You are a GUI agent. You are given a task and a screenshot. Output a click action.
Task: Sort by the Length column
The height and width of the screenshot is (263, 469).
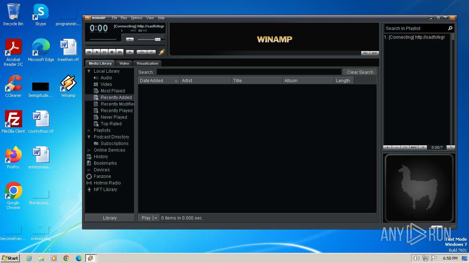tap(344, 81)
